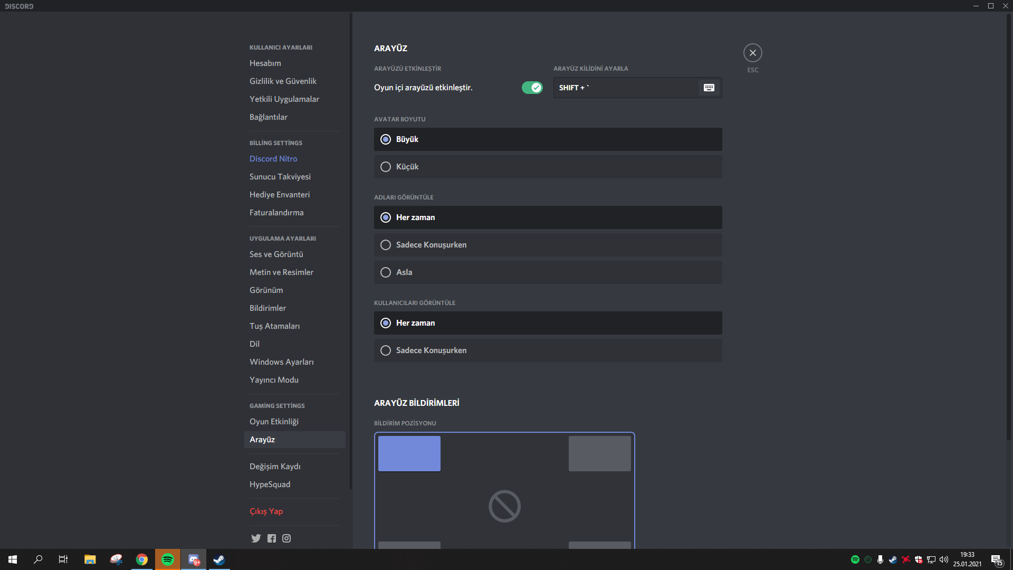Open 'Bağlantılar' section
This screenshot has height=570, width=1013.
[294, 117]
